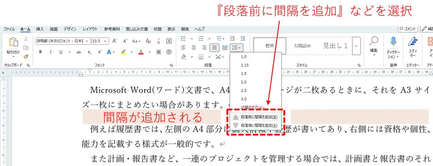Choose 段落後に間隔を追加 menu item
433x166 pixels.
coord(256,126)
